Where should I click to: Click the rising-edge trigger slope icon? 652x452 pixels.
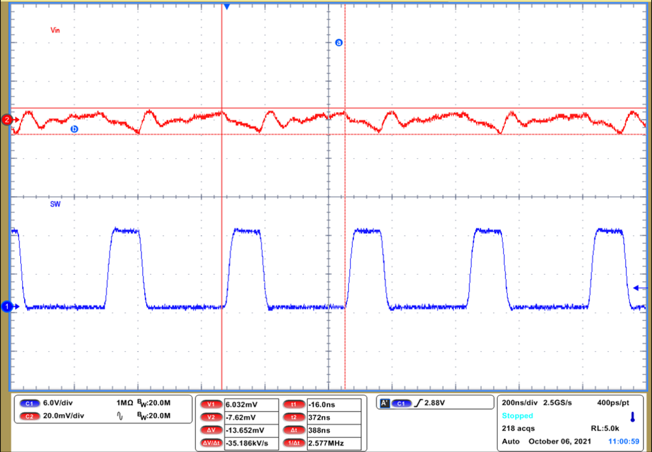point(417,402)
